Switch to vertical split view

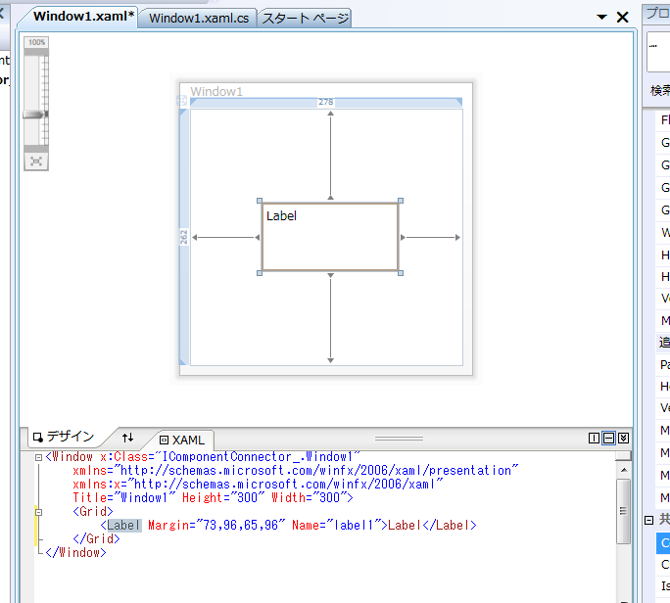[594, 438]
